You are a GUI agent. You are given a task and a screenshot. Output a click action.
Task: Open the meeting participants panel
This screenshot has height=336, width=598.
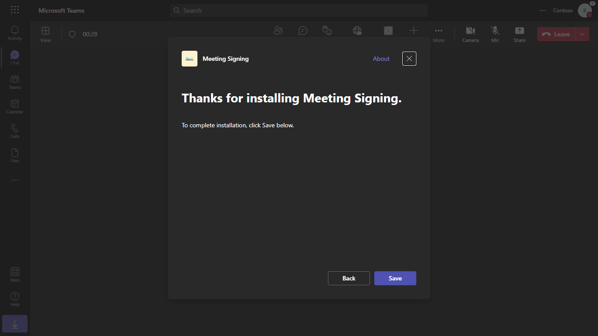pyautogui.click(x=278, y=30)
